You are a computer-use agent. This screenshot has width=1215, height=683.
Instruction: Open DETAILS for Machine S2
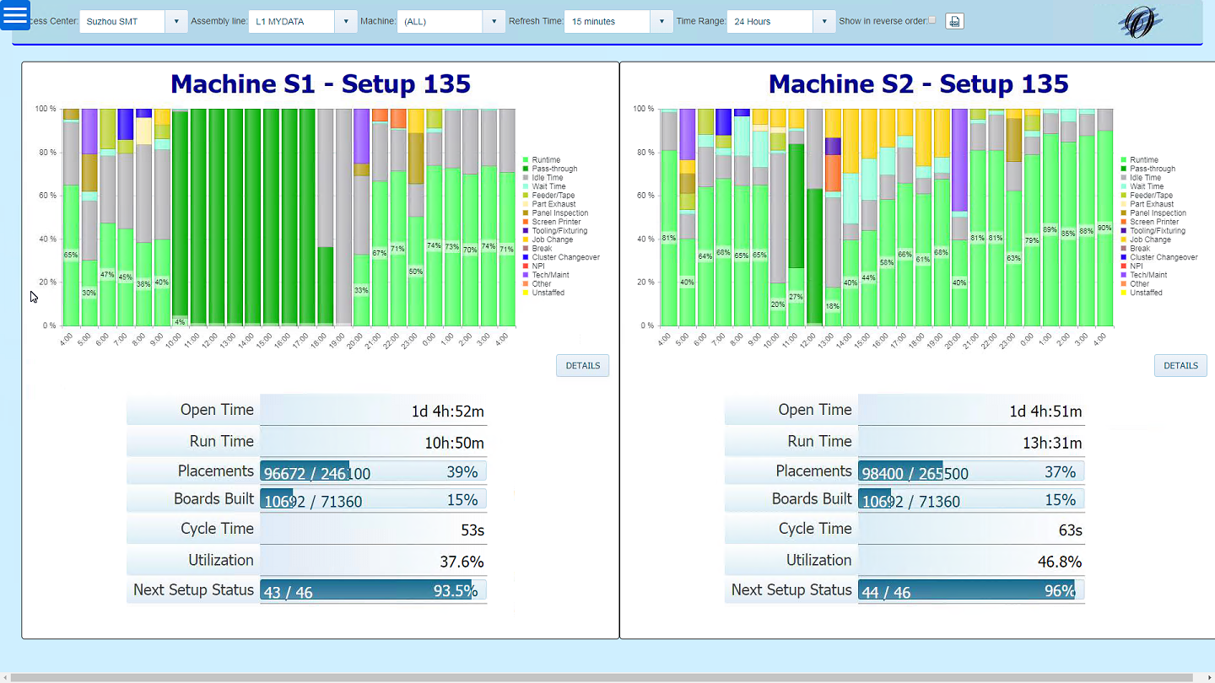[1180, 366]
